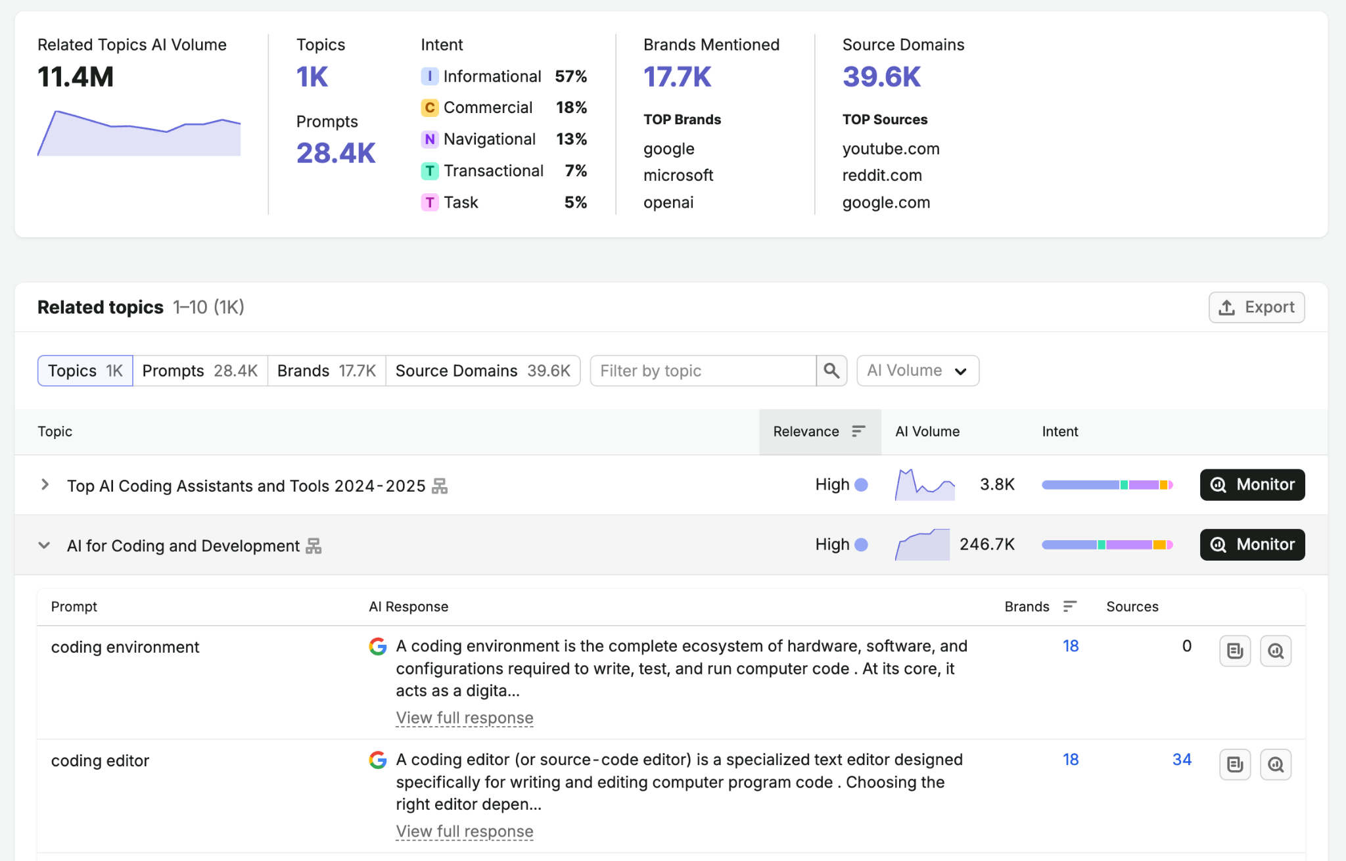The image size is (1346, 861).
Task: Open brands count 18 for coding environment
Action: [1071, 646]
